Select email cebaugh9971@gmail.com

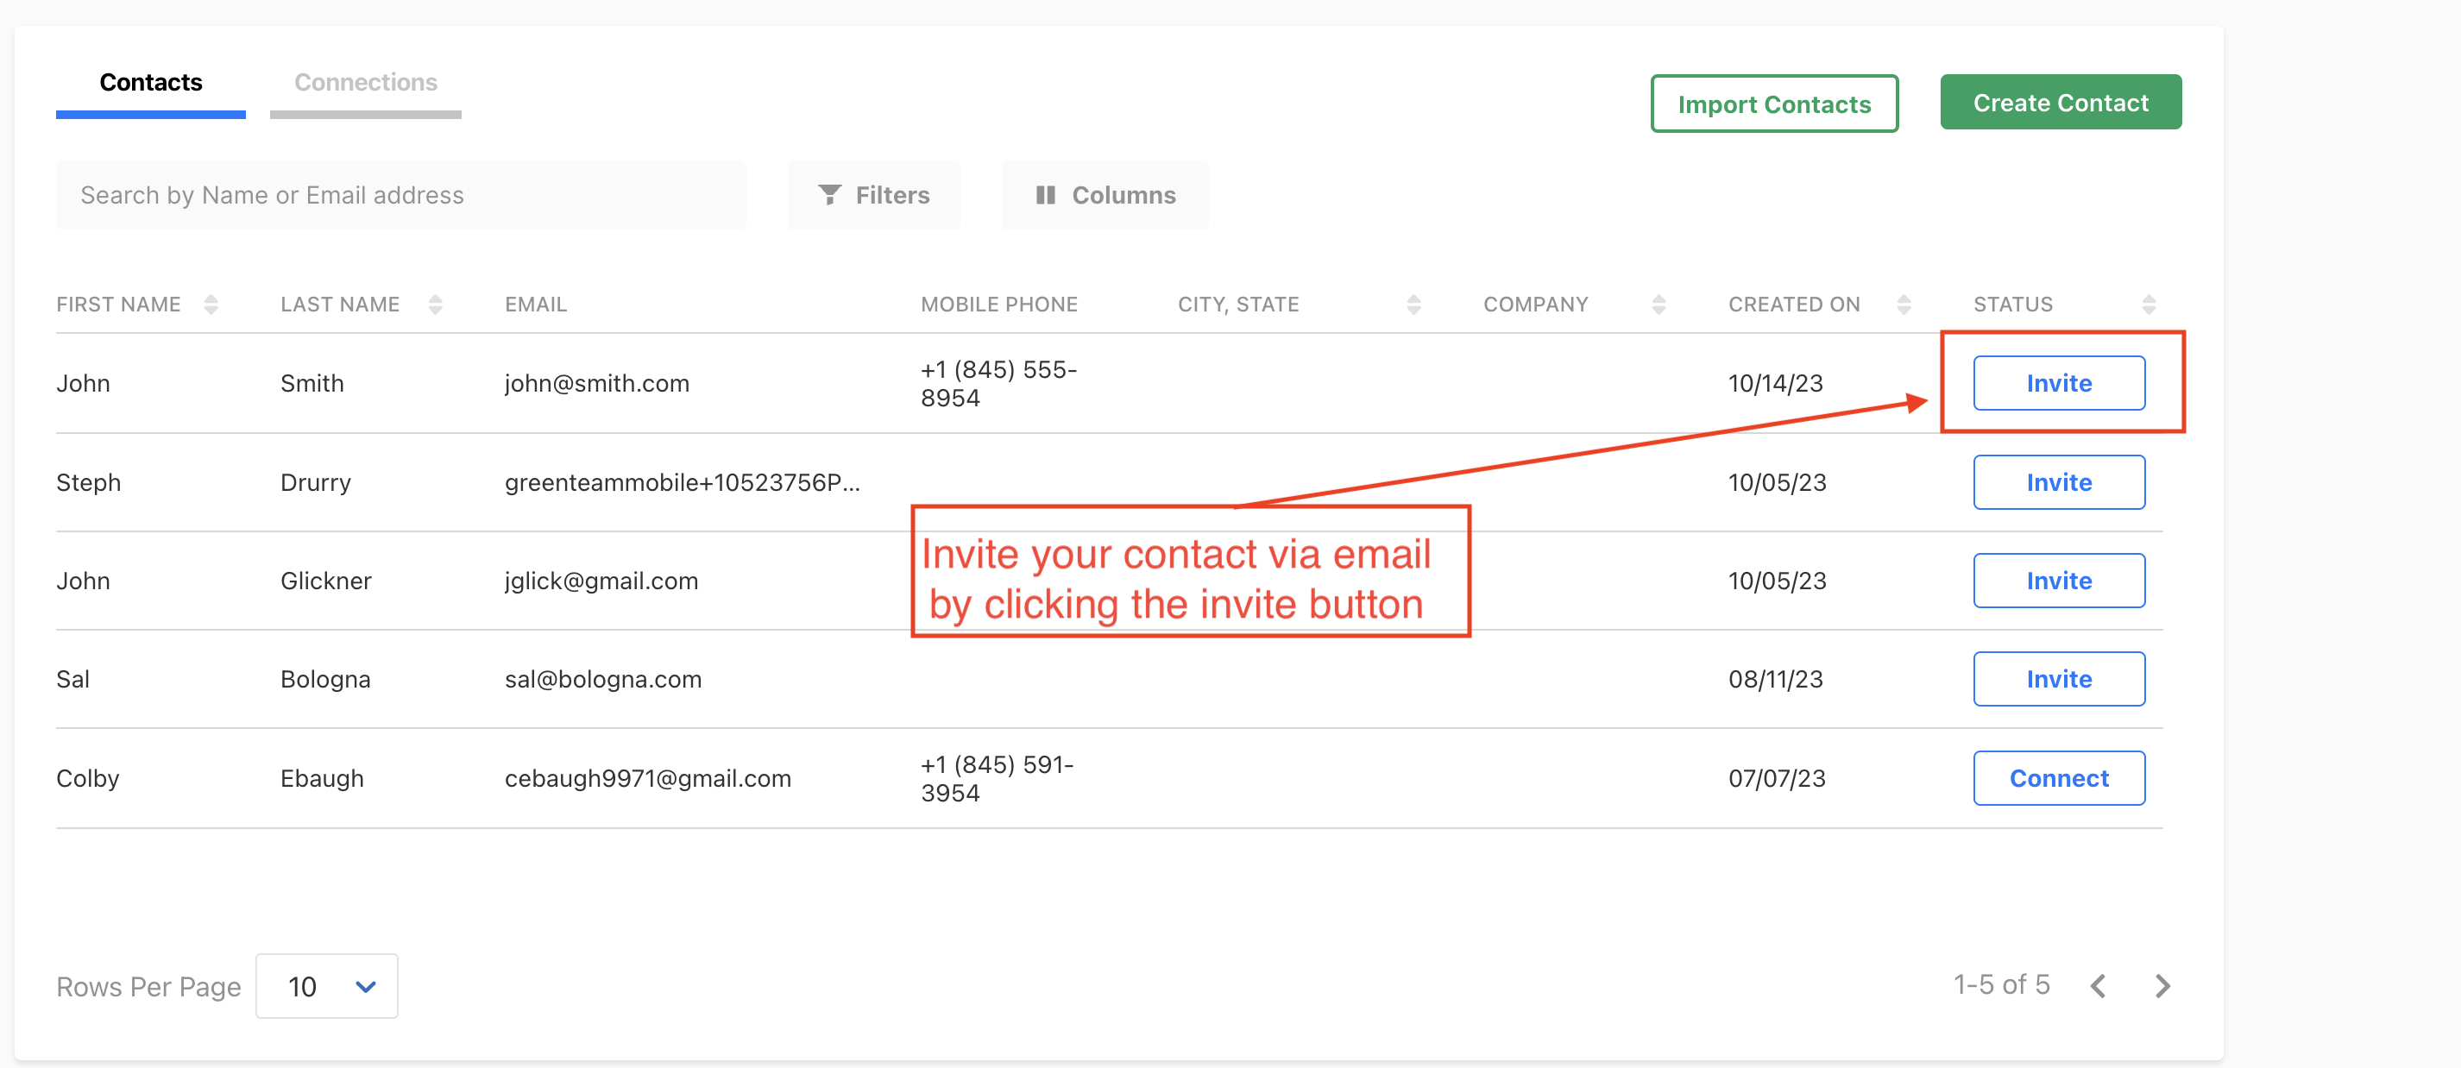(x=648, y=778)
